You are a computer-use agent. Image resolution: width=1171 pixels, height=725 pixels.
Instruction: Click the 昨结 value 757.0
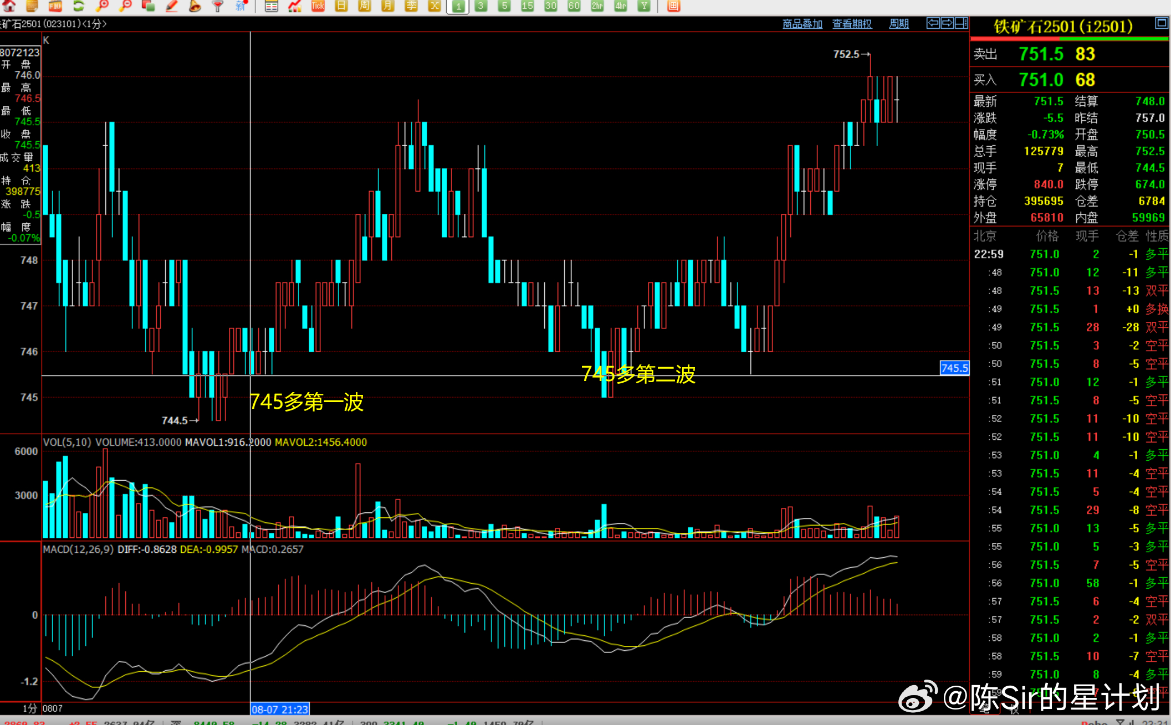[1150, 118]
